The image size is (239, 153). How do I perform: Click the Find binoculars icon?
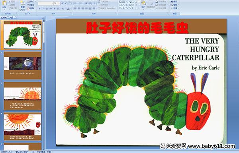coord(172,2)
